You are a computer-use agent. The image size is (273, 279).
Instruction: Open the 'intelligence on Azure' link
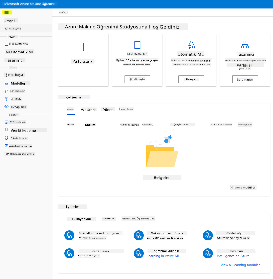[x=233, y=256]
